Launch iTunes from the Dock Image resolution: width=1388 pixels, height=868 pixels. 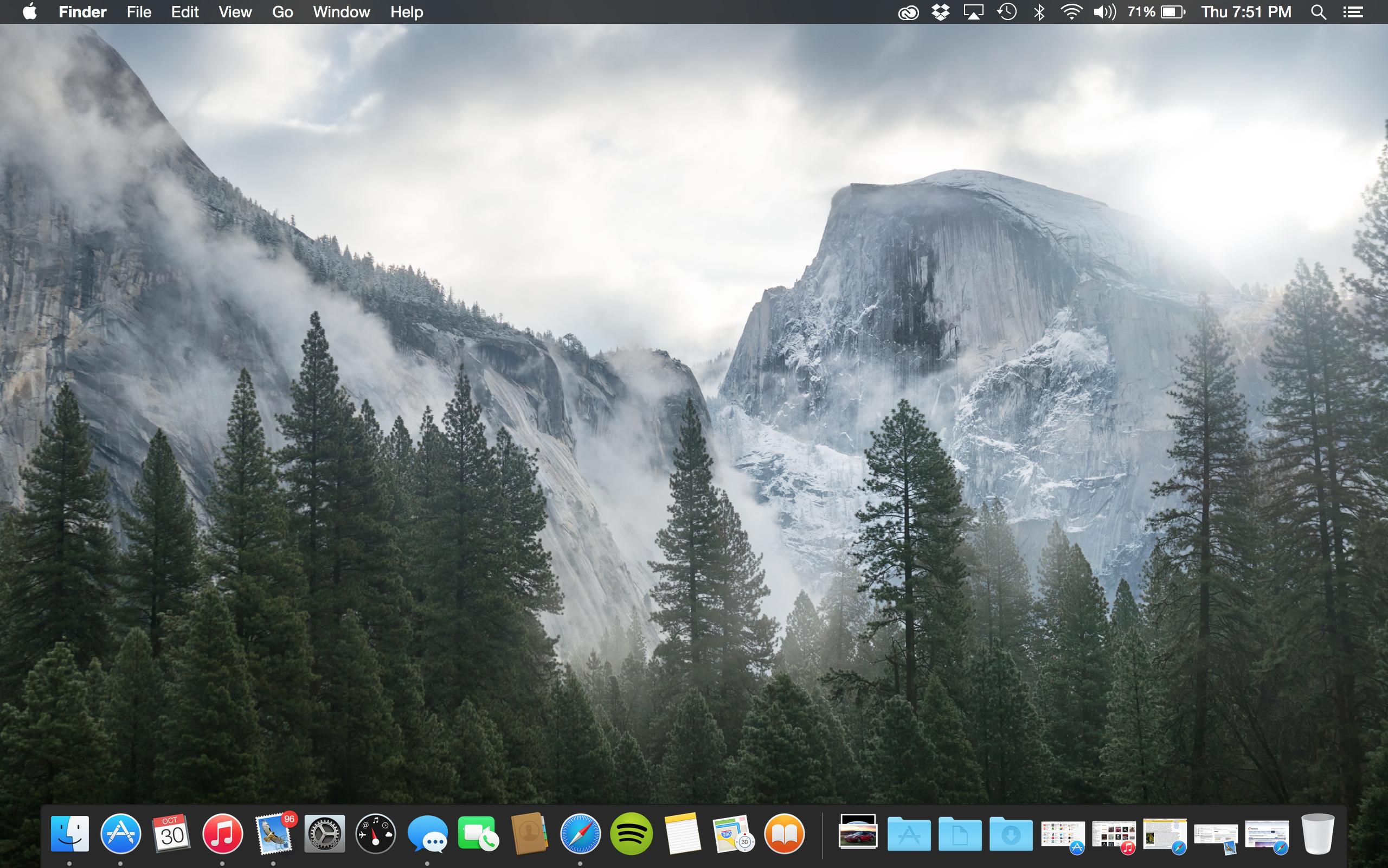click(x=222, y=833)
